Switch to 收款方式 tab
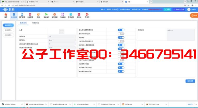198x108 pixels. (36, 23)
